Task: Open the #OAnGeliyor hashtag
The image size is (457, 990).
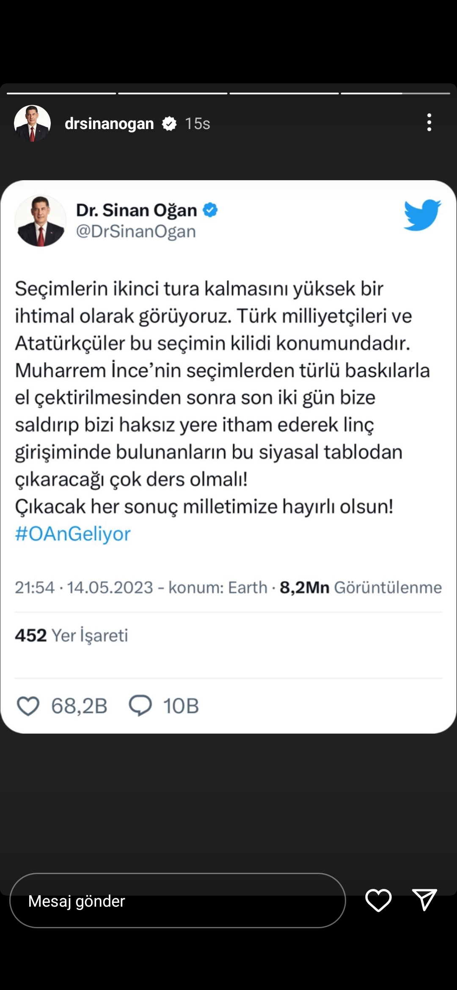Action: click(73, 533)
